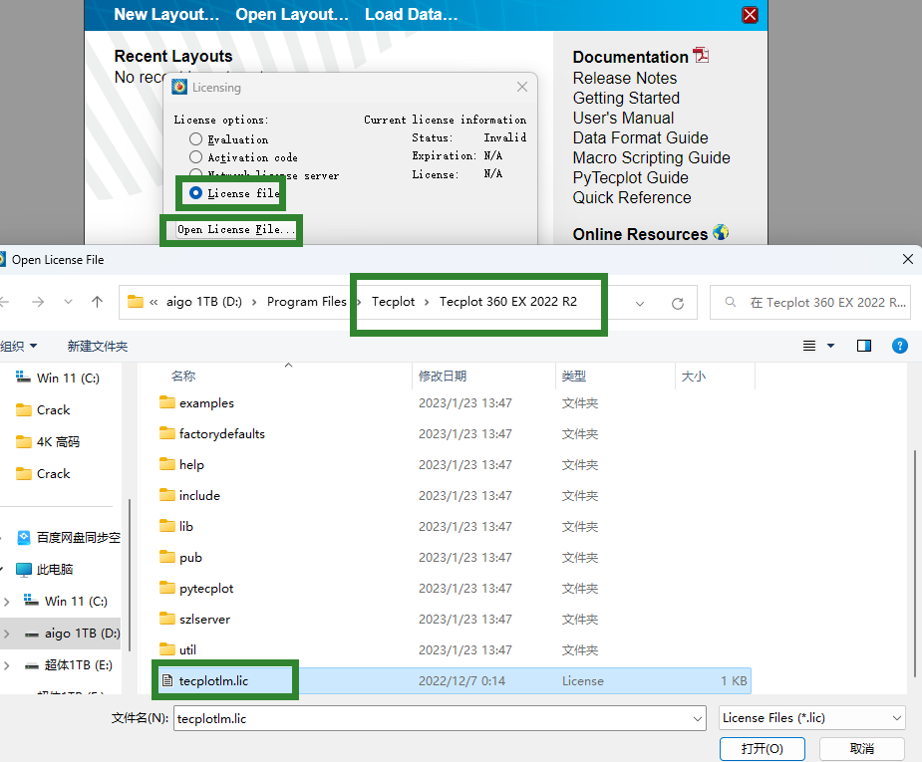This screenshot has width=922, height=762.
Task: Toggle the preview pane icon
Action: coord(864,346)
